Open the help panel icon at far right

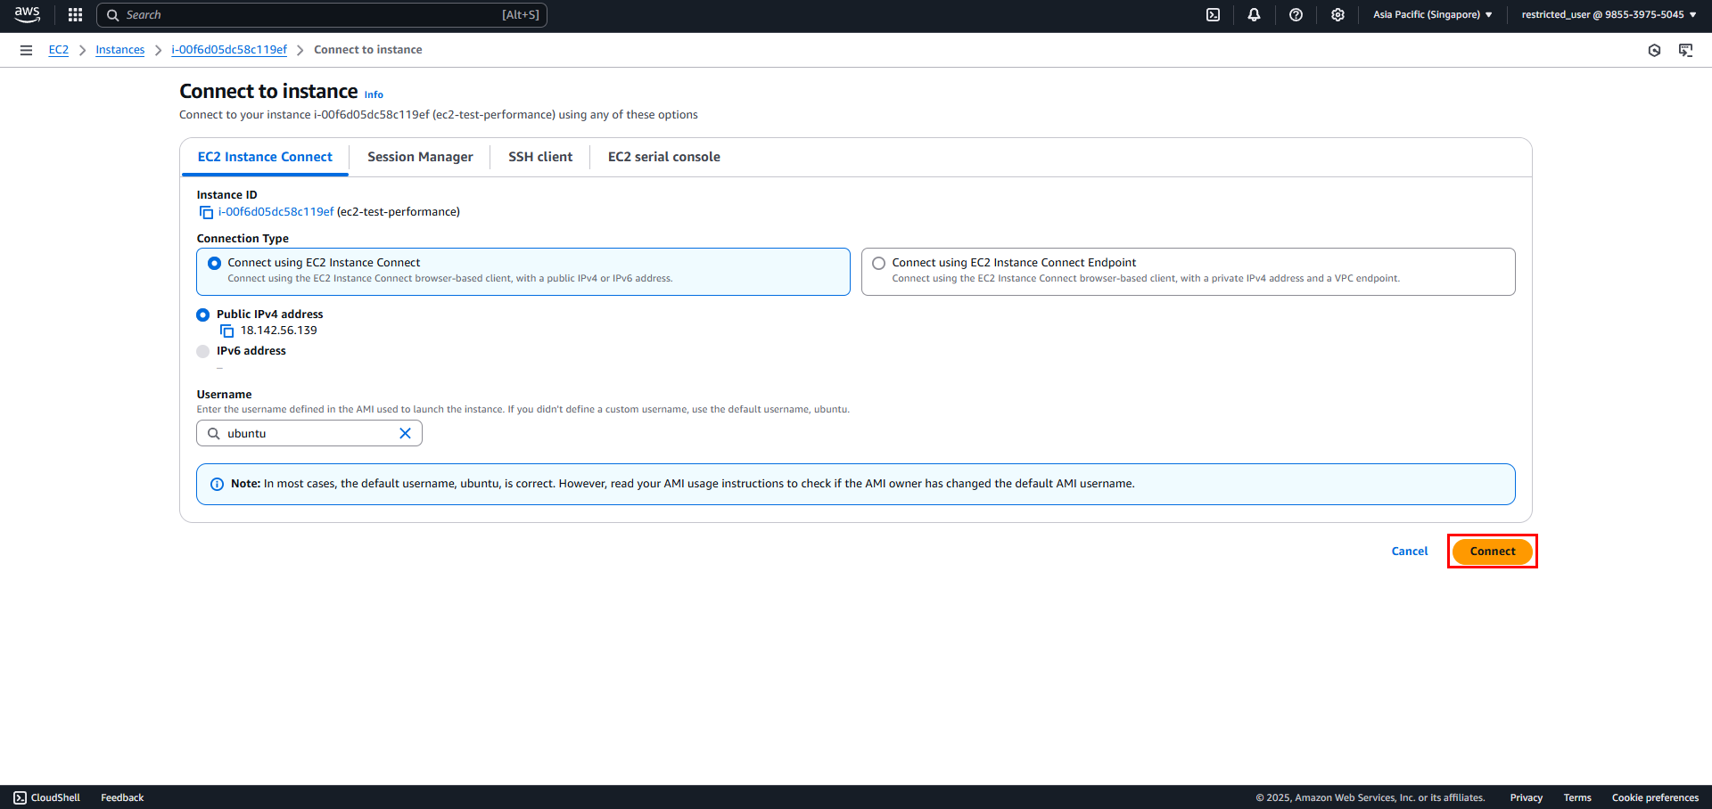[x=1685, y=50]
